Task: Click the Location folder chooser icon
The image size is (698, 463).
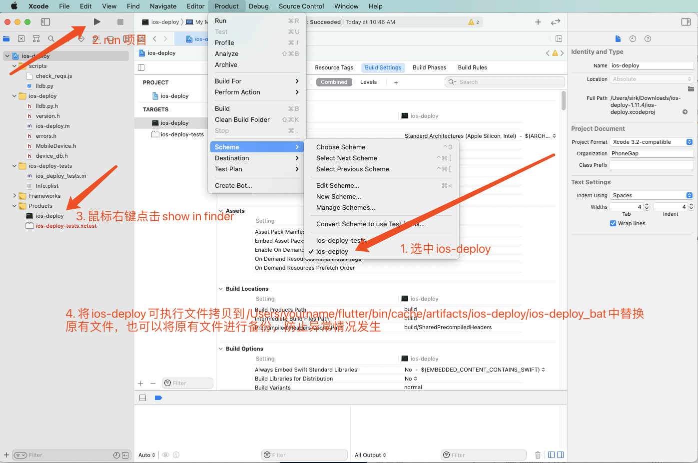Action: (x=691, y=89)
